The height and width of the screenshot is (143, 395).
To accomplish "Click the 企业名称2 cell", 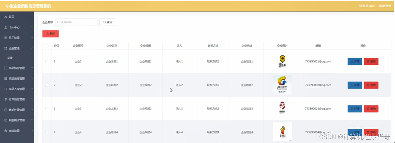I will 112,85.
